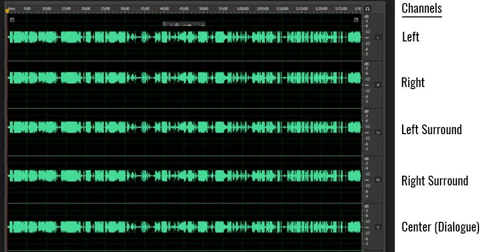Click the 30:00 mark on the time ruler
Screen dimensions: 483x252
pyautogui.click(x=124, y=9)
